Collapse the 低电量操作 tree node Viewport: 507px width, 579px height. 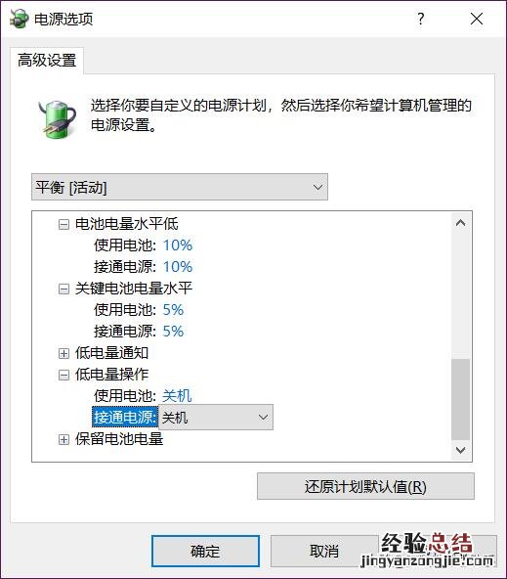63,376
